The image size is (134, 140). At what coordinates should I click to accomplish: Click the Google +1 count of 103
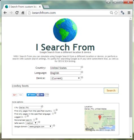pos(20,95)
